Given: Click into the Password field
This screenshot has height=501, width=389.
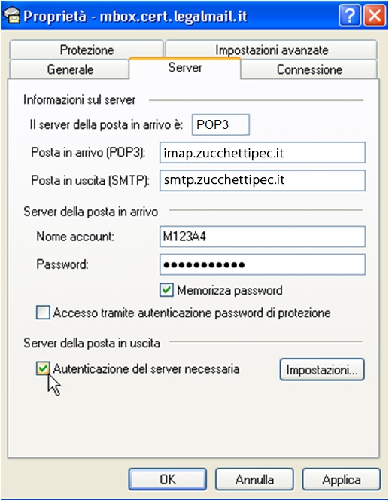Looking at the screenshot, I should (x=263, y=264).
